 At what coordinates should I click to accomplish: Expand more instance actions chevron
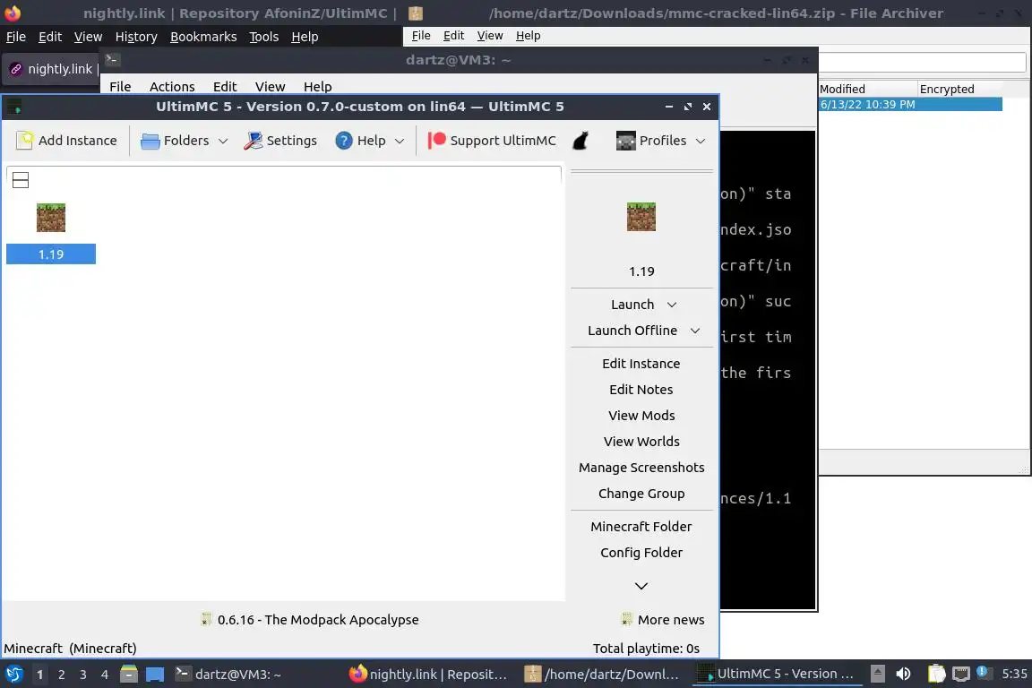click(641, 585)
